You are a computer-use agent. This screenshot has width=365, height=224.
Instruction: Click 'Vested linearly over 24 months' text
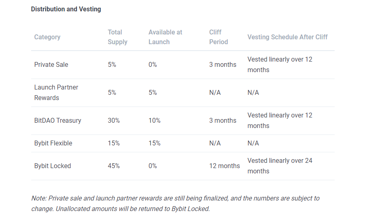(x=280, y=166)
